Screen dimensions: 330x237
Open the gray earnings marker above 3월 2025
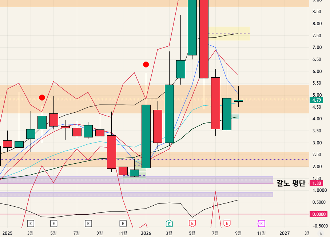[31, 224]
